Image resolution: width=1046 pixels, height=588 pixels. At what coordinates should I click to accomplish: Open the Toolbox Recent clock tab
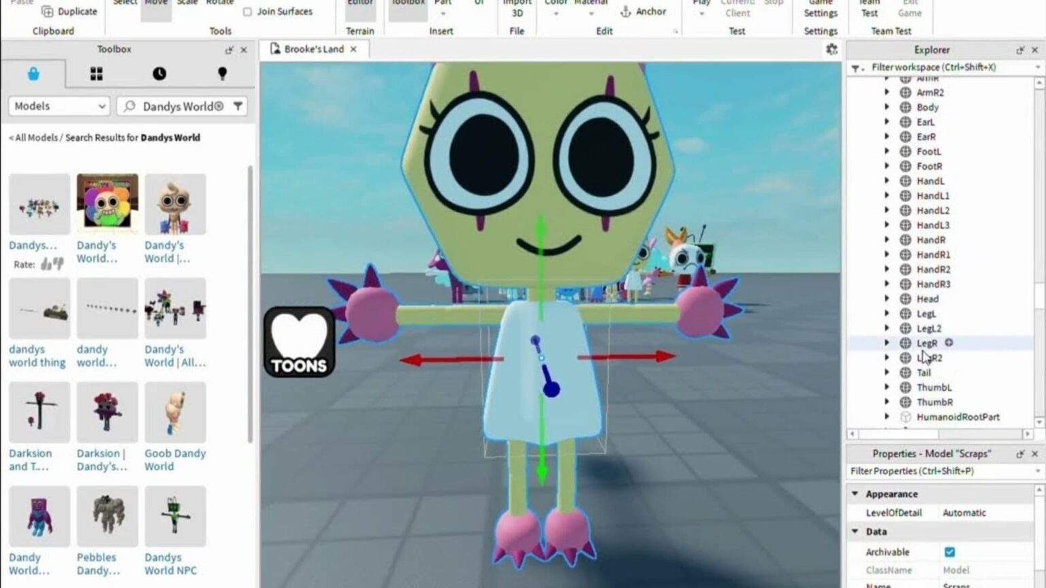click(159, 73)
